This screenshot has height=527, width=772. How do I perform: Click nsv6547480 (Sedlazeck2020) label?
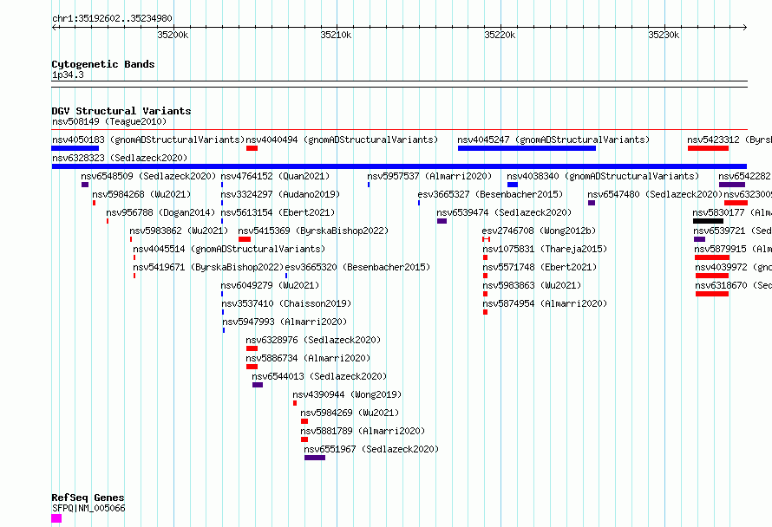[x=655, y=194]
